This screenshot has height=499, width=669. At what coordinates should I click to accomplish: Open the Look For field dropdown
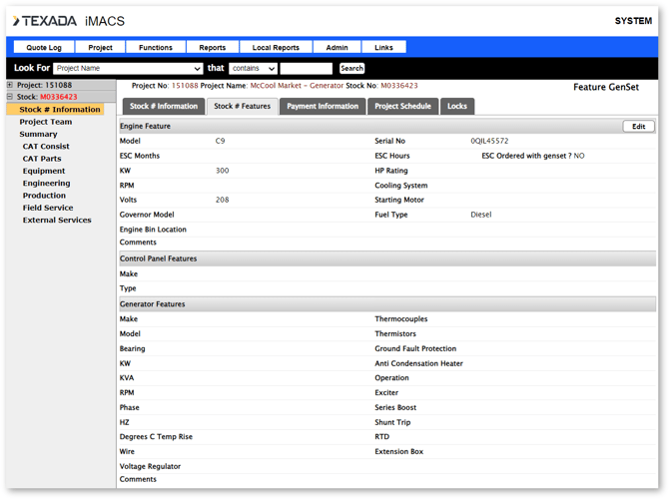point(128,68)
